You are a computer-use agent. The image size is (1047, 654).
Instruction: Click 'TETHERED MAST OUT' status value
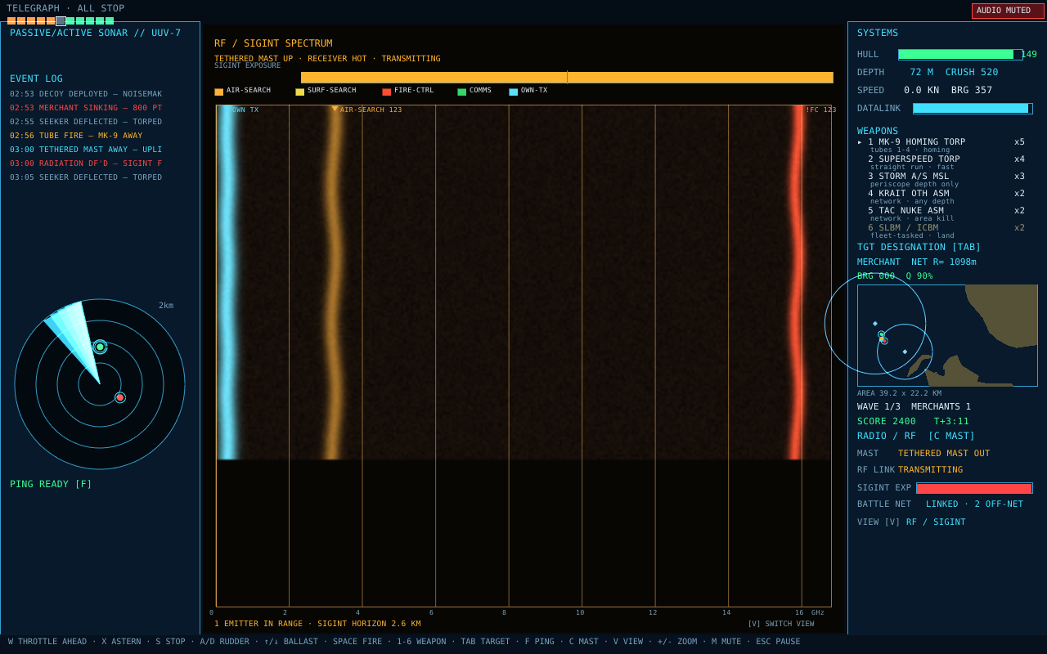944,453
